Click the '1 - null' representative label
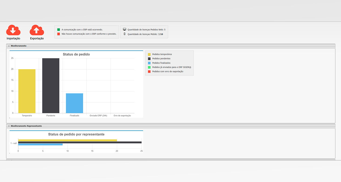Viewport: 341px width, 182px height. coord(13,143)
